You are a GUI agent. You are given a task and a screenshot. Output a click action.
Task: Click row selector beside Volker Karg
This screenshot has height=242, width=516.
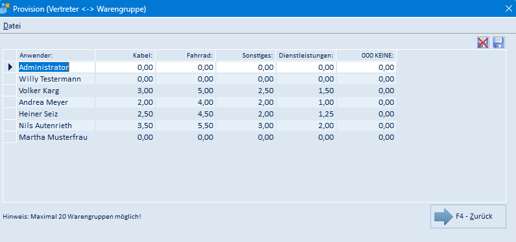tap(10, 91)
